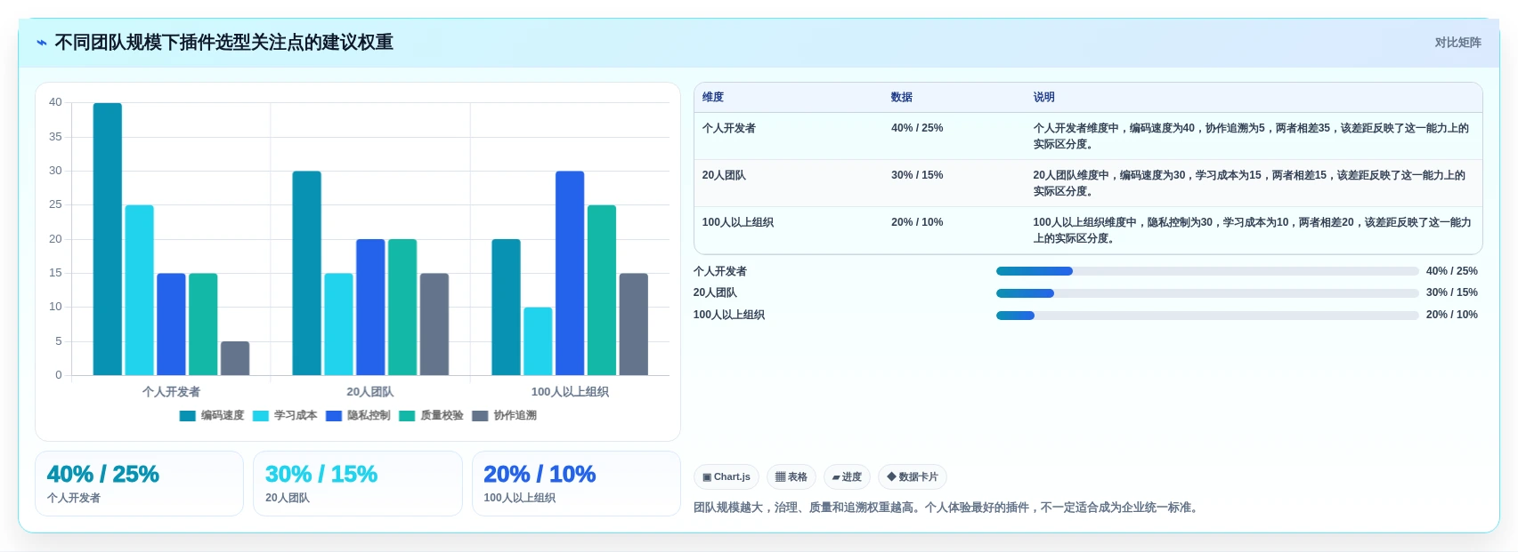Click the 100人以上组织 progress bar
This screenshot has height=552, width=1518.
click(x=1207, y=316)
